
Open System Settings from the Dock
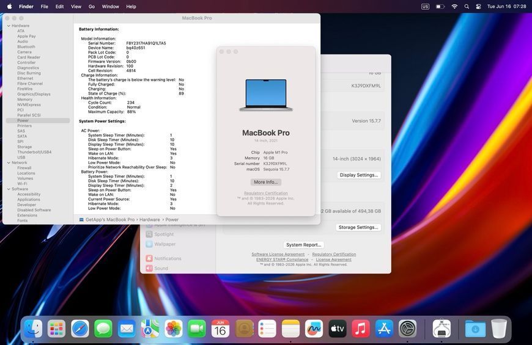pyautogui.click(x=407, y=329)
